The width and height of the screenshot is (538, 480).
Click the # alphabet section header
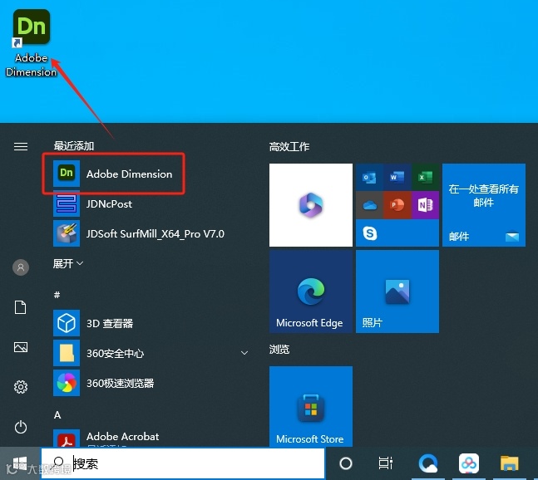point(57,295)
